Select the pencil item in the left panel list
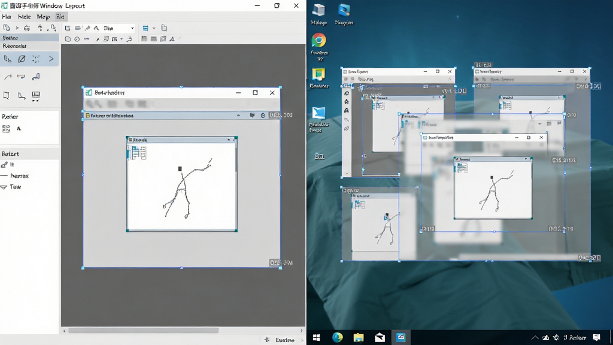 (x=8, y=165)
